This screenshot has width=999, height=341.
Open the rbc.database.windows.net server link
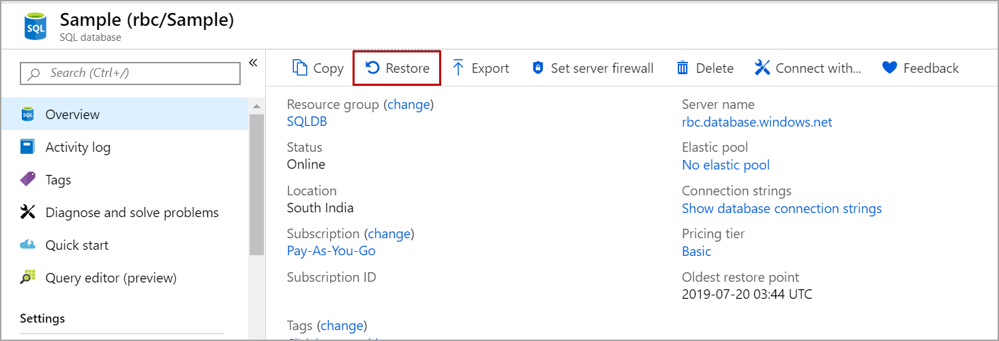757,123
